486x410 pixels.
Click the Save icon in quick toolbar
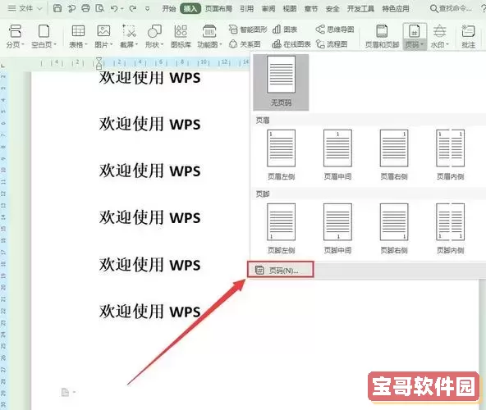(x=57, y=8)
